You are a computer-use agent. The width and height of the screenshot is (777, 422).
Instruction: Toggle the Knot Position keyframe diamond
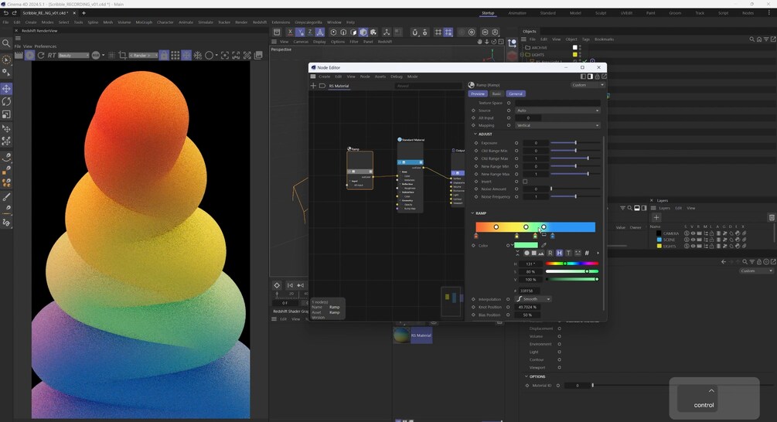click(473, 307)
